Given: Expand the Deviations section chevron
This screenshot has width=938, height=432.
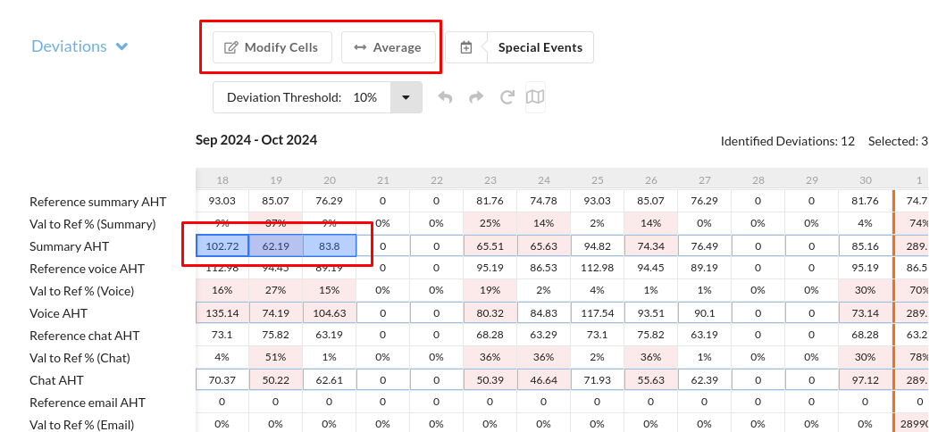Looking at the screenshot, I should 121,46.
